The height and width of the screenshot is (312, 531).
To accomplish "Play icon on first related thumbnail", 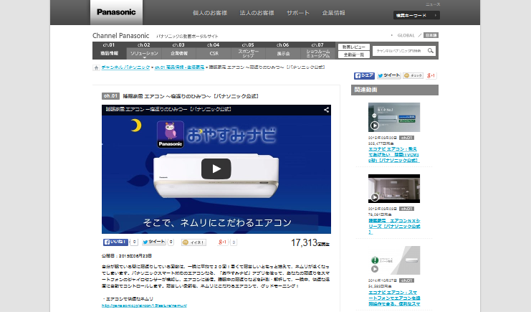I will [375, 126].
